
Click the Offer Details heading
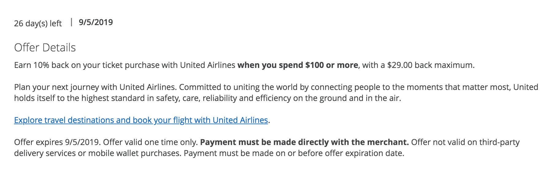coord(45,48)
